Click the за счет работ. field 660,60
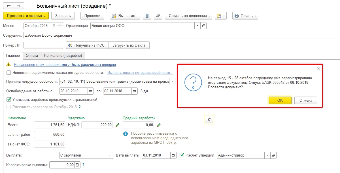The height and width of the screenshot is (173, 340). [x=50, y=135]
